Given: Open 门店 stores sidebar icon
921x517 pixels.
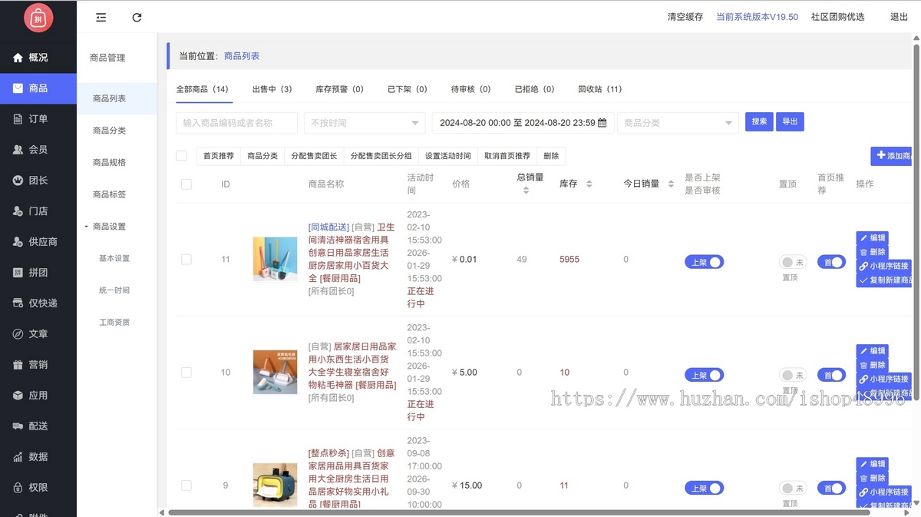Looking at the screenshot, I should click(18, 211).
